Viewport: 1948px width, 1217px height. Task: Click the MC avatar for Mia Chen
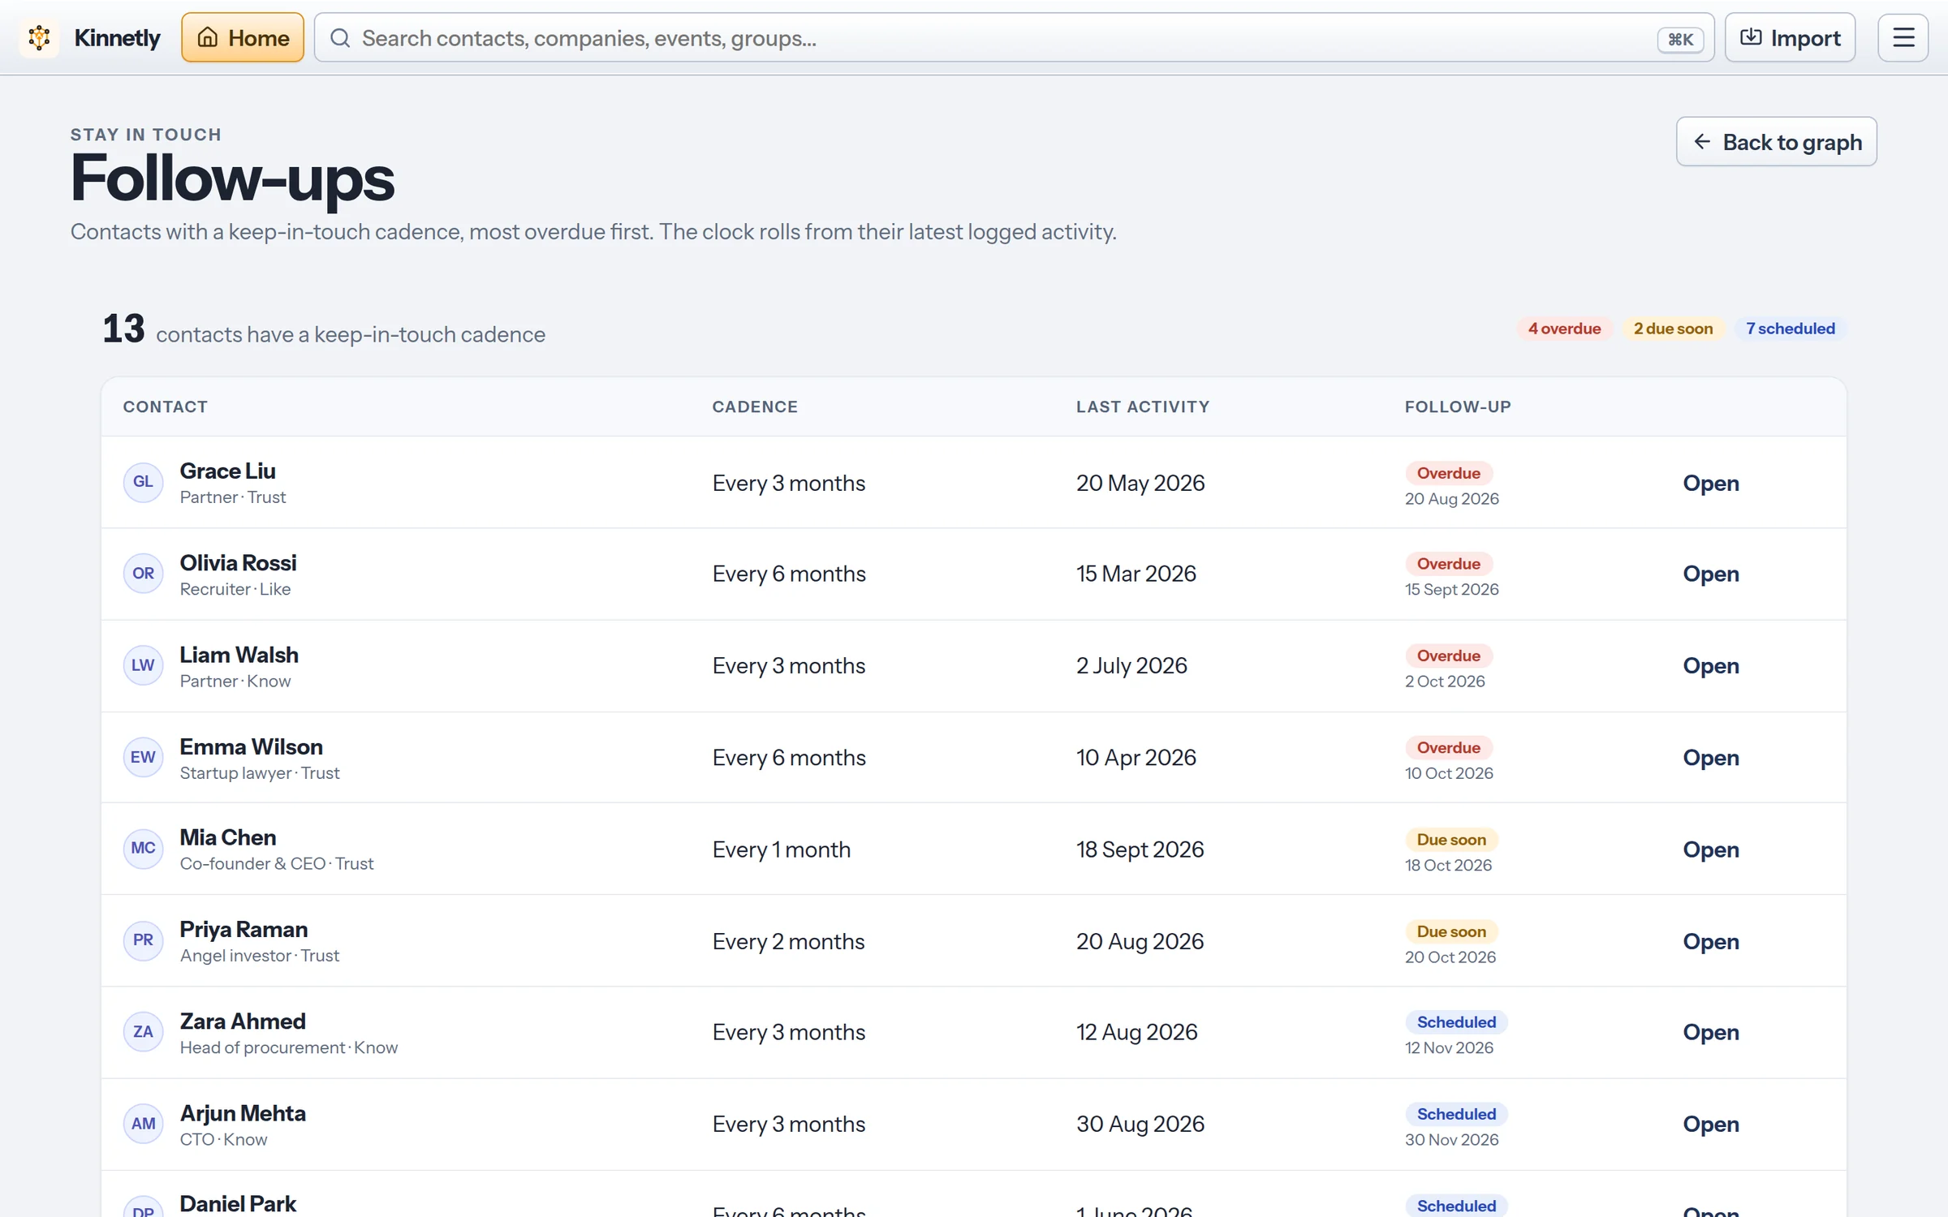coord(143,849)
